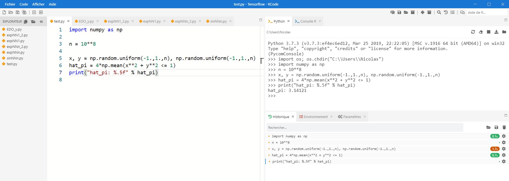Viewport: 509px width, 181px height.
Task: Select the Historique tab
Action: [x=281, y=117]
